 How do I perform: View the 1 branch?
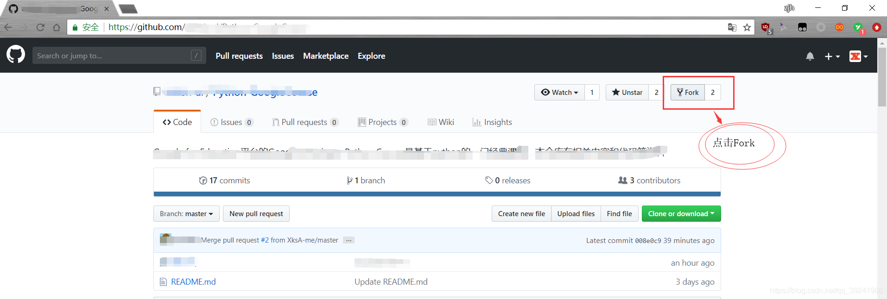[366, 180]
